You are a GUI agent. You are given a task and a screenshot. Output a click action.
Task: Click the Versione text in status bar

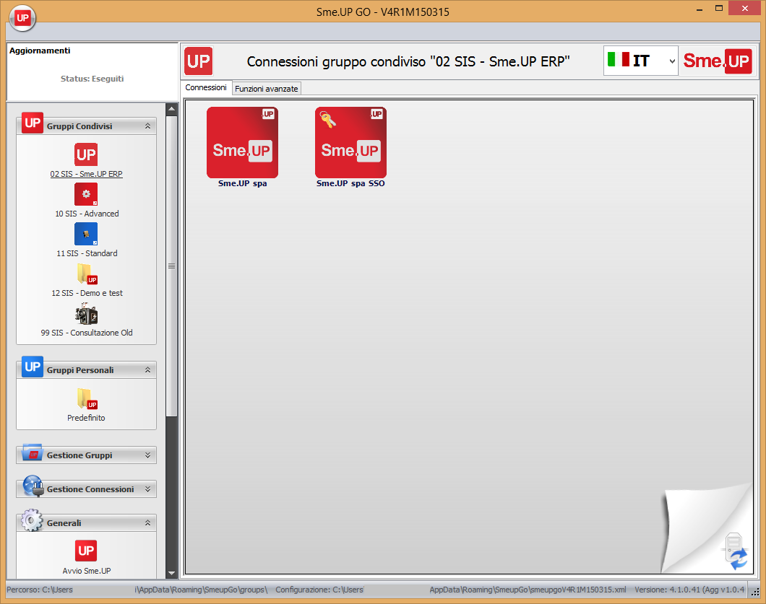(x=689, y=590)
